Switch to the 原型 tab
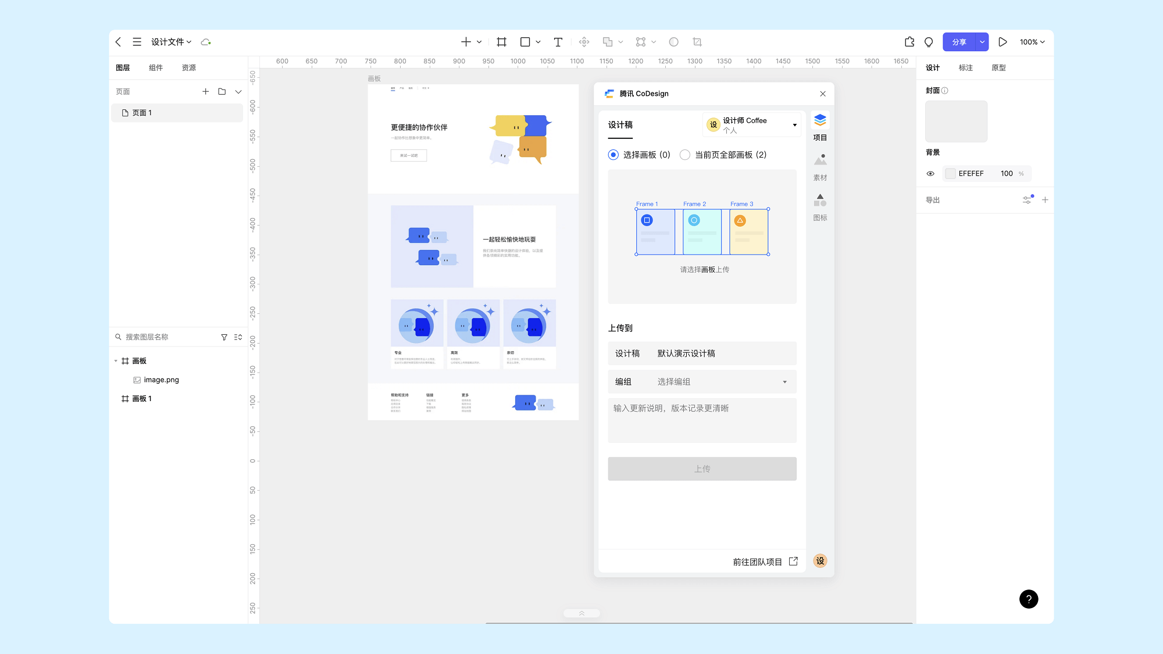Image resolution: width=1163 pixels, height=654 pixels. point(998,67)
